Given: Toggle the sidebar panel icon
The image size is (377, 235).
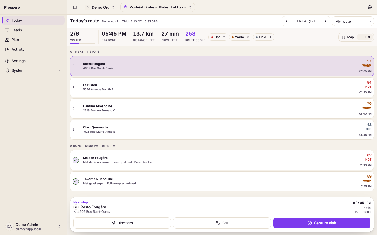Looking at the screenshot, I should point(75,7).
